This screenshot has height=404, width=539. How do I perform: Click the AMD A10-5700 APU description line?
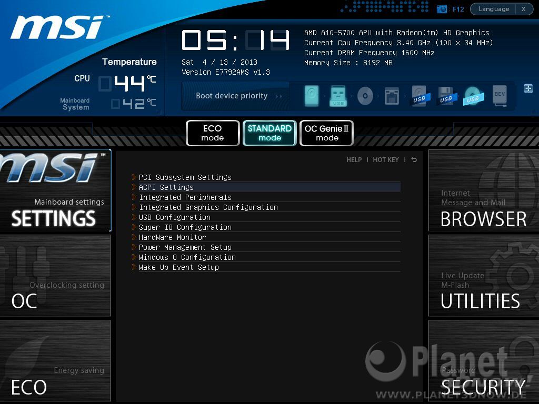pyautogui.click(x=397, y=33)
